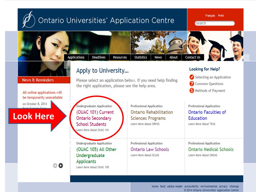Open Common Questions help link
Screen dimensions: 256x192
209,84
